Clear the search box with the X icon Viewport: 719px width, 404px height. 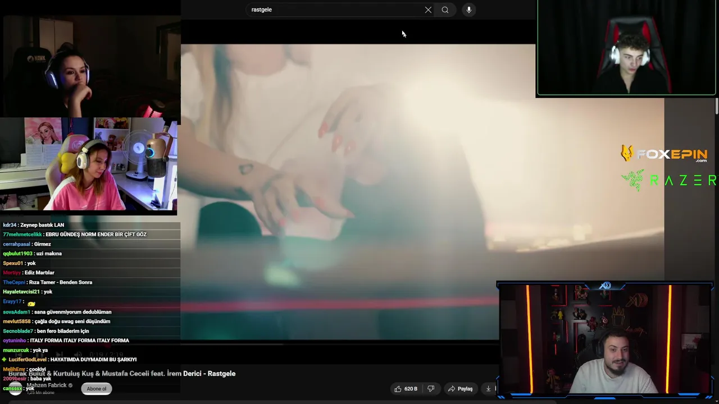coord(428,10)
